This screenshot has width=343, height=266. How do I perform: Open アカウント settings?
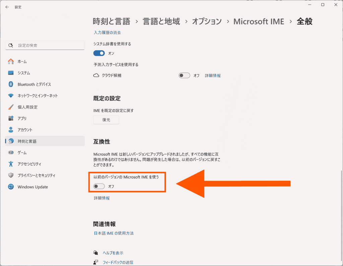[45, 129]
